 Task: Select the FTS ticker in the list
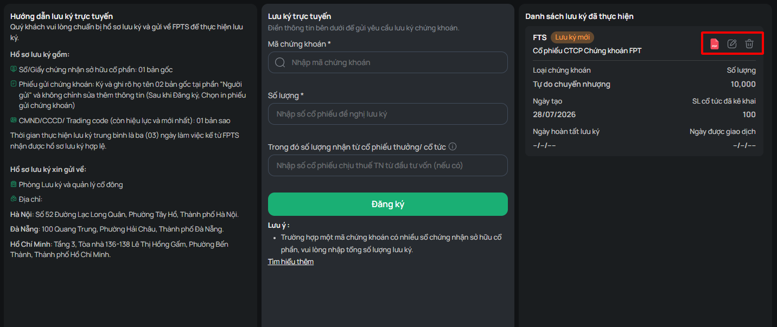pos(540,37)
